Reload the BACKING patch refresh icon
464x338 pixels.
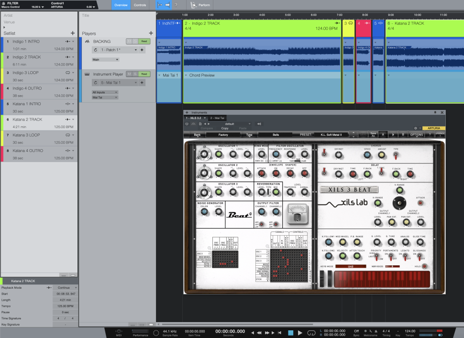(96, 50)
